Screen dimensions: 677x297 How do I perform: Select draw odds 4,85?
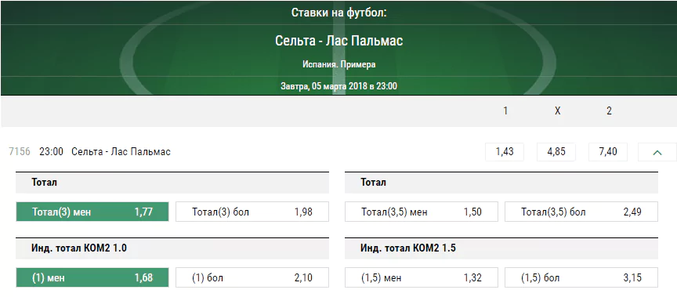(556, 152)
